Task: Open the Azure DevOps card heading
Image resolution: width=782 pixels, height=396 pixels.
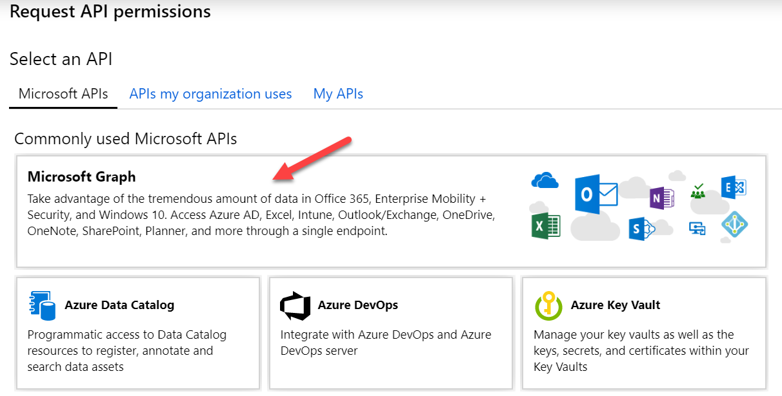Action: [357, 305]
